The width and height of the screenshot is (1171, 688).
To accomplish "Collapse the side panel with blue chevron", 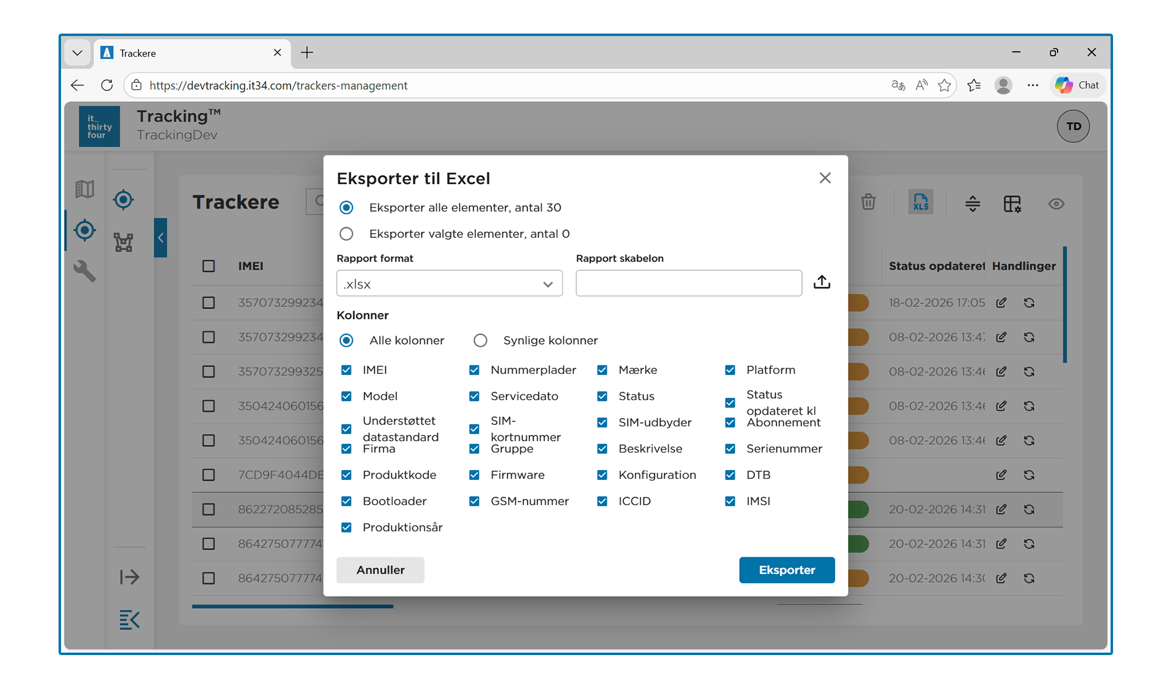I will click(x=160, y=238).
